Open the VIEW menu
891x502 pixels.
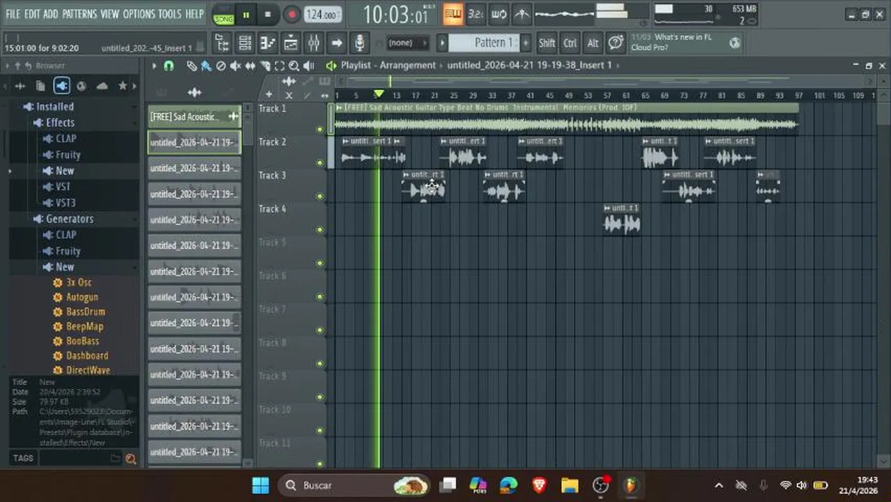click(x=109, y=14)
